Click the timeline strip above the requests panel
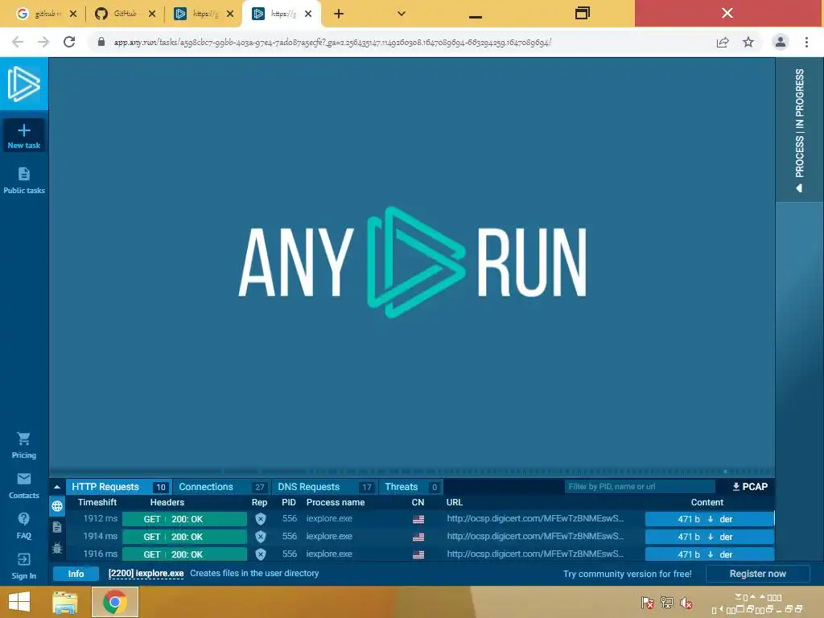This screenshot has height=618, width=824. pos(411,471)
